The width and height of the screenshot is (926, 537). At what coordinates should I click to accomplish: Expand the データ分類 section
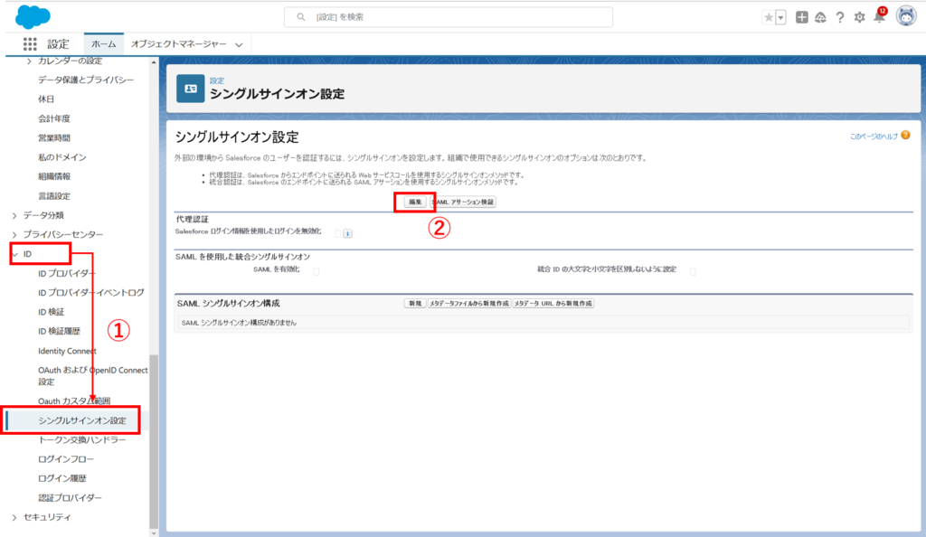click(14, 215)
